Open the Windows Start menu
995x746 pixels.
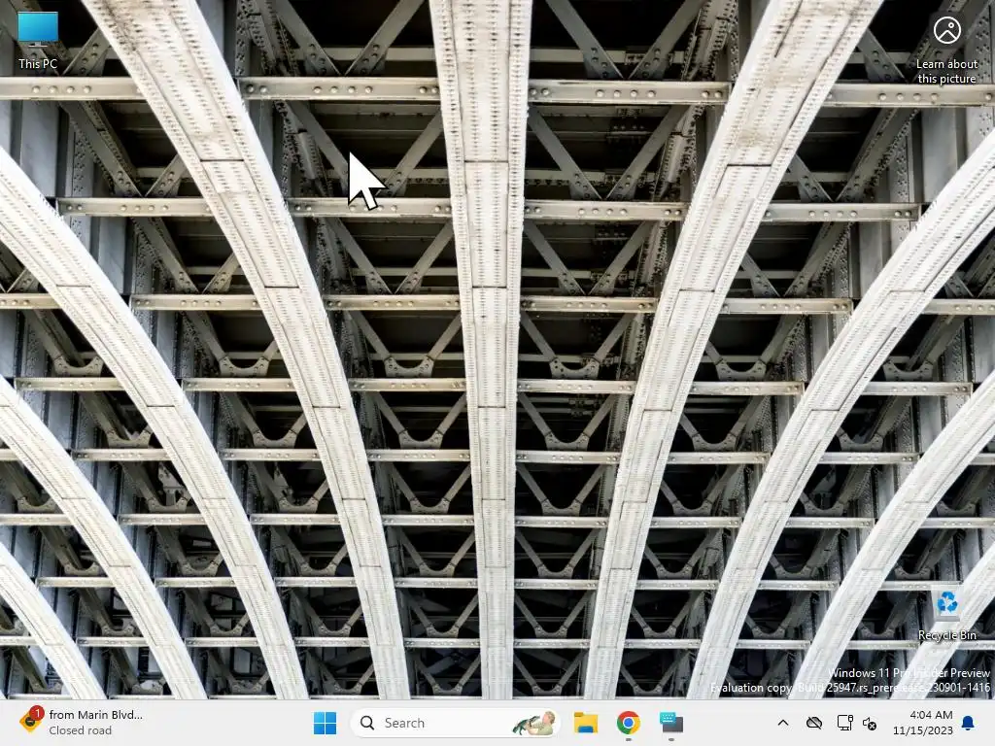pyautogui.click(x=325, y=723)
